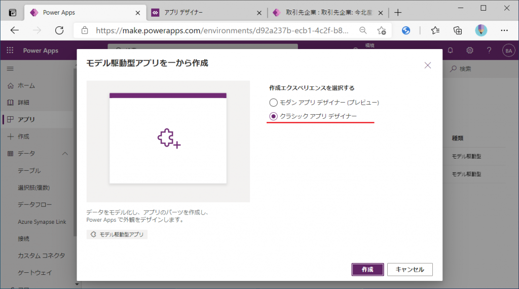Click the モデル駆動型アプリ tag chip
Screen dimensions: 519x289
(x=117, y=234)
